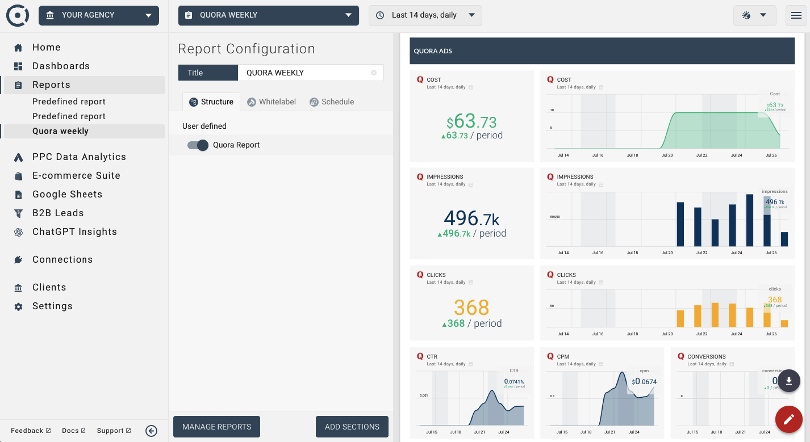The width and height of the screenshot is (810, 442).
Task: Switch to the Structure tab
Action: (x=211, y=102)
